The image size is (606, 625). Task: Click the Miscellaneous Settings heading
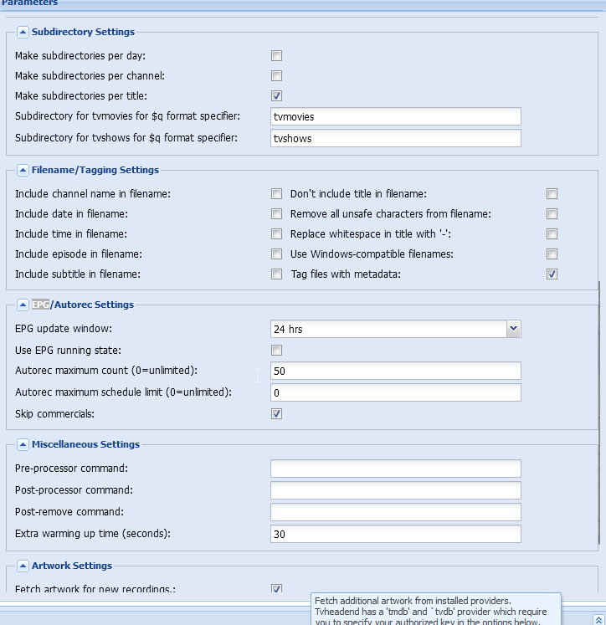[x=85, y=444]
